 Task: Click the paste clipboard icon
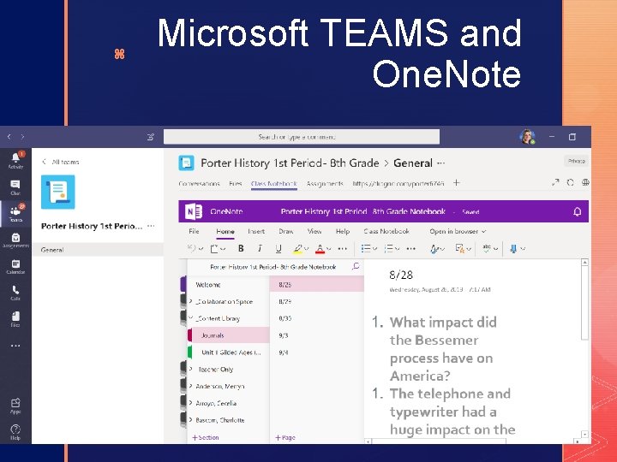(214, 248)
